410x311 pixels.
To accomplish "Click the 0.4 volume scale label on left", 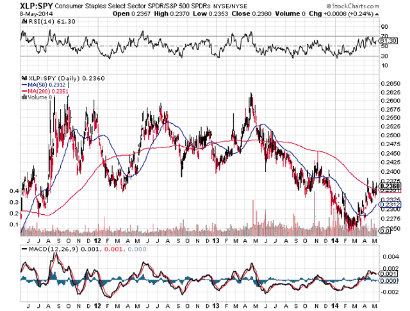I will [x=14, y=191].
